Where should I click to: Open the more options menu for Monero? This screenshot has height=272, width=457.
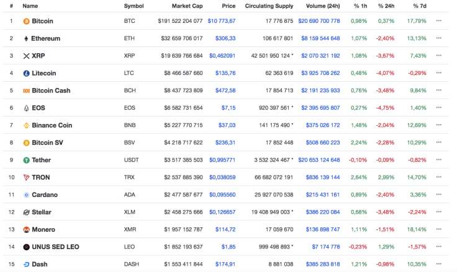[438, 229]
